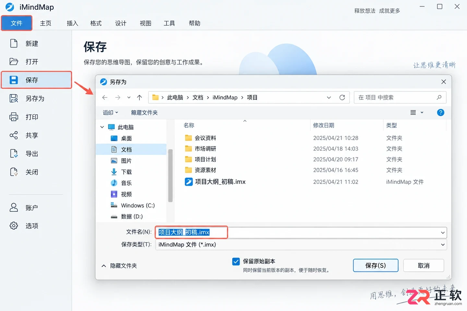467x311 pixels.
Task: Switch to the 格式 tab
Action: (96, 23)
